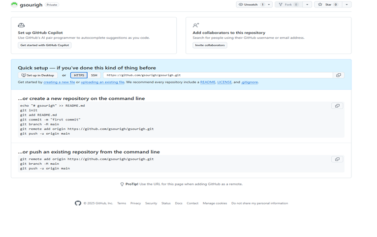This screenshot has width=377, height=237.
Task: Open the uploading an existing file link
Action: point(102,82)
